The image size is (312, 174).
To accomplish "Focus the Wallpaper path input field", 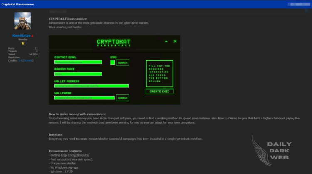I will coord(84,98).
